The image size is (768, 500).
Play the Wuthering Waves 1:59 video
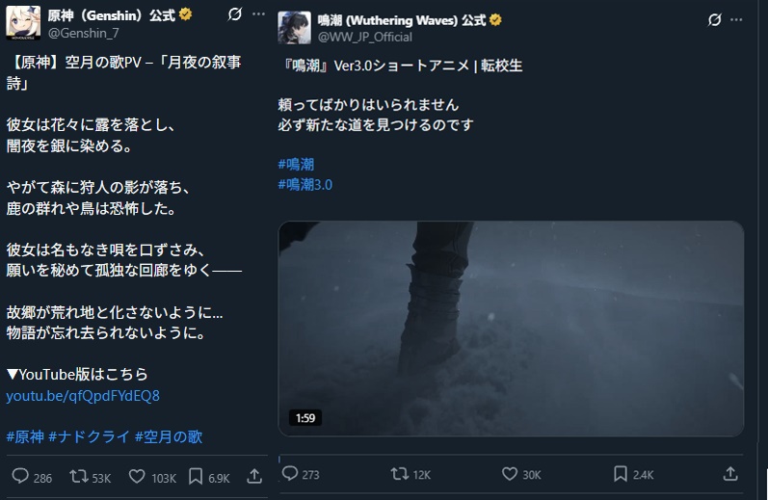click(x=511, y=329)
